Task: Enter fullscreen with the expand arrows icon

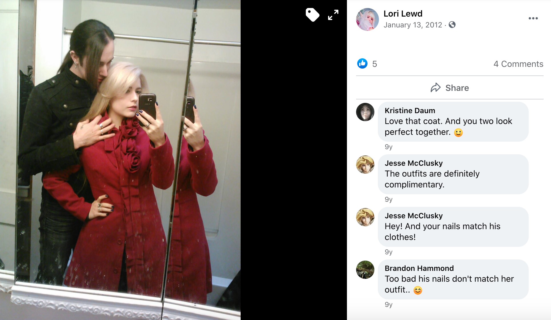Action: pos(333,15)
